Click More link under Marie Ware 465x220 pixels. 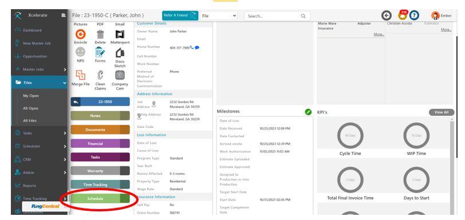point(379,34)
